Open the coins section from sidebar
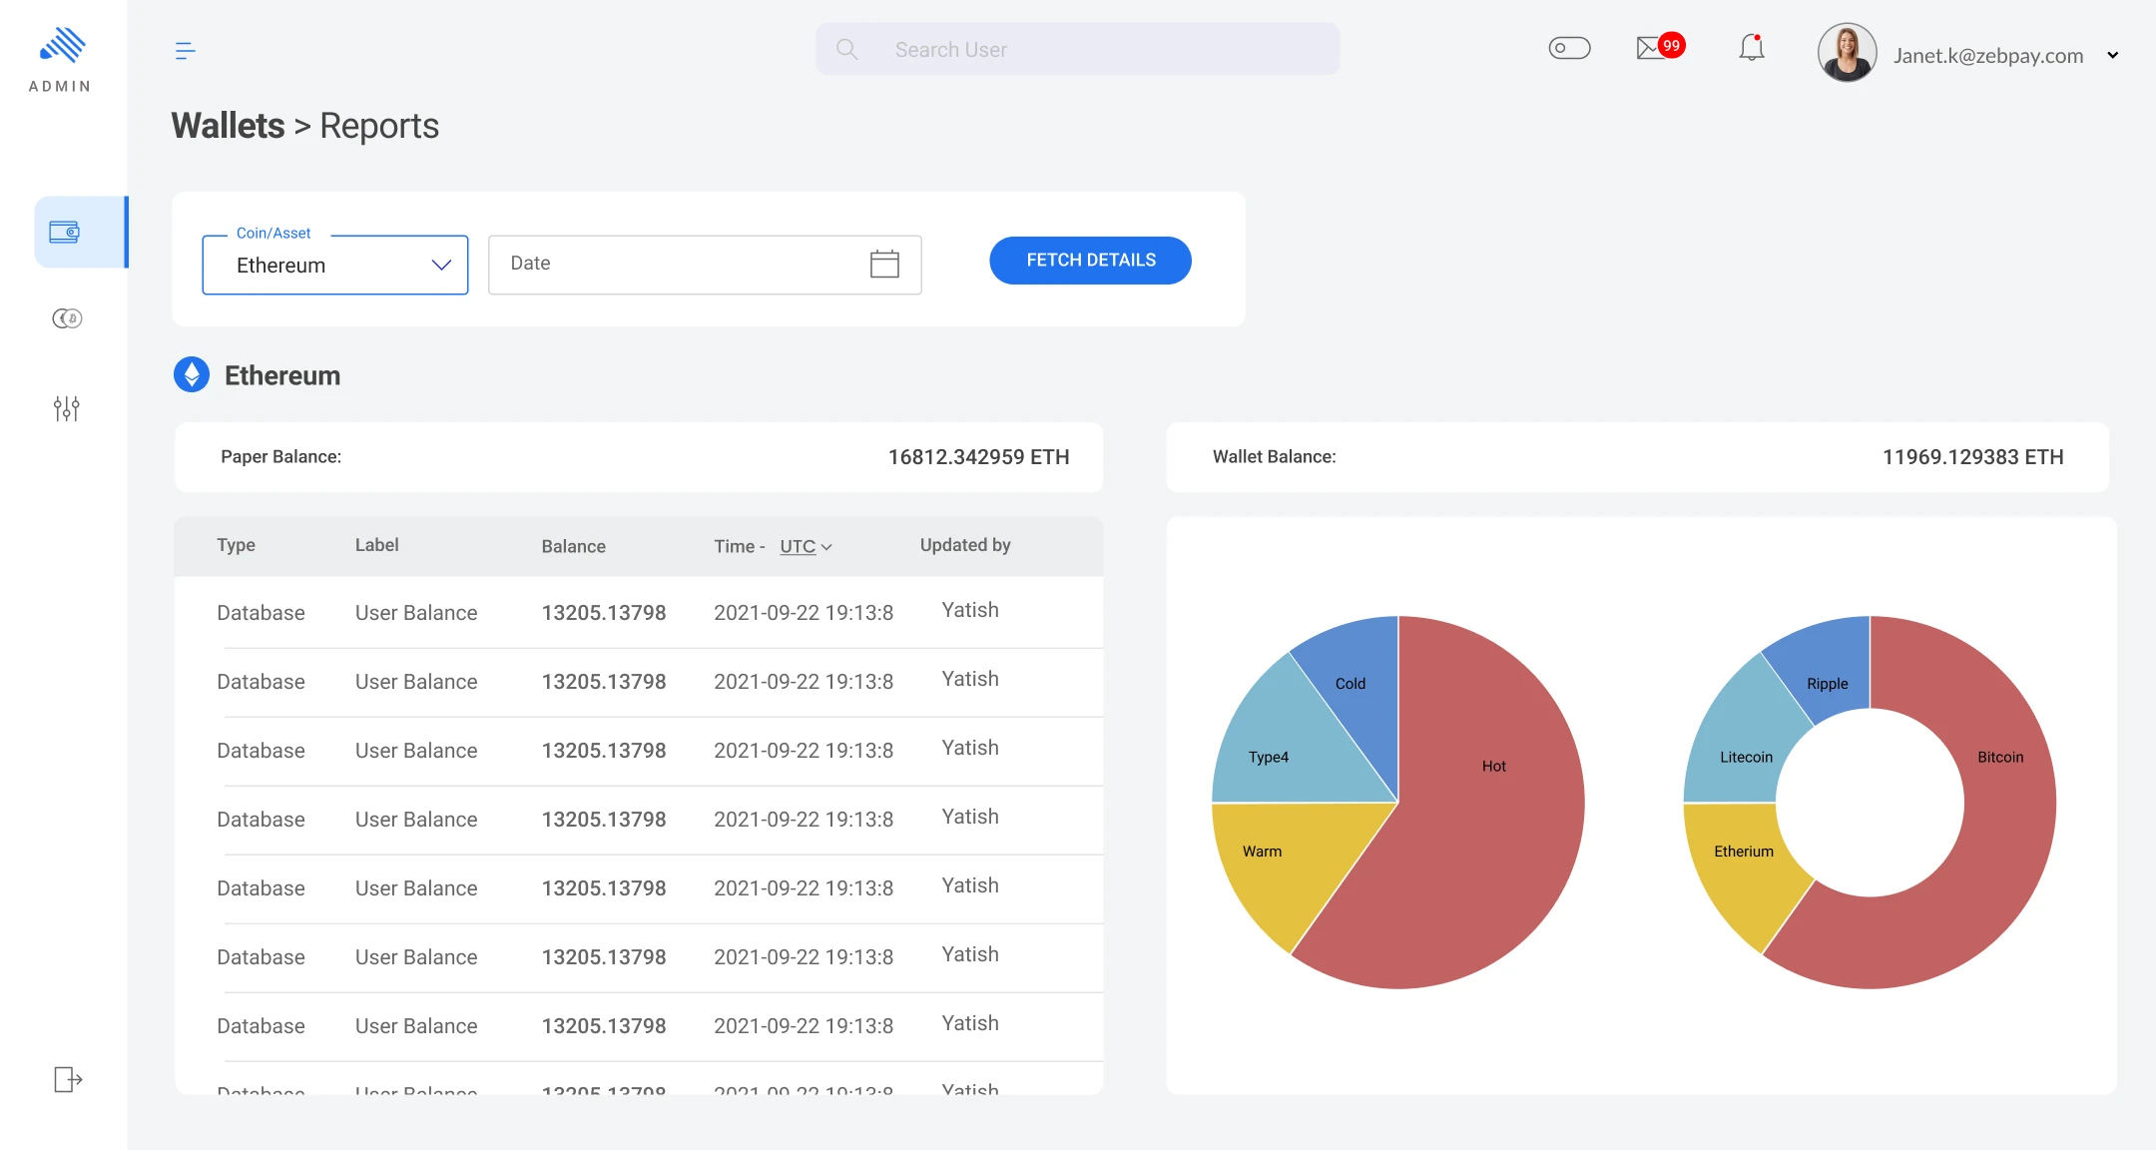 (x=66, y=318)
